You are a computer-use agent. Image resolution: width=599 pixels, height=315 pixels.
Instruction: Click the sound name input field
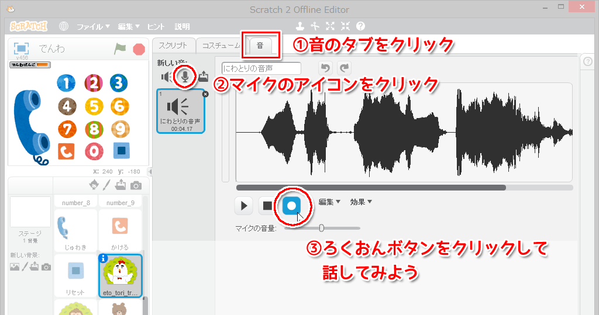click(x=261, y=68)
